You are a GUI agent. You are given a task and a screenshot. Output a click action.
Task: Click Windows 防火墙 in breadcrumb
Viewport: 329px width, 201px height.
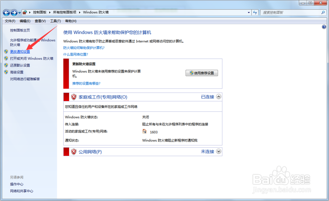[96, 12]
